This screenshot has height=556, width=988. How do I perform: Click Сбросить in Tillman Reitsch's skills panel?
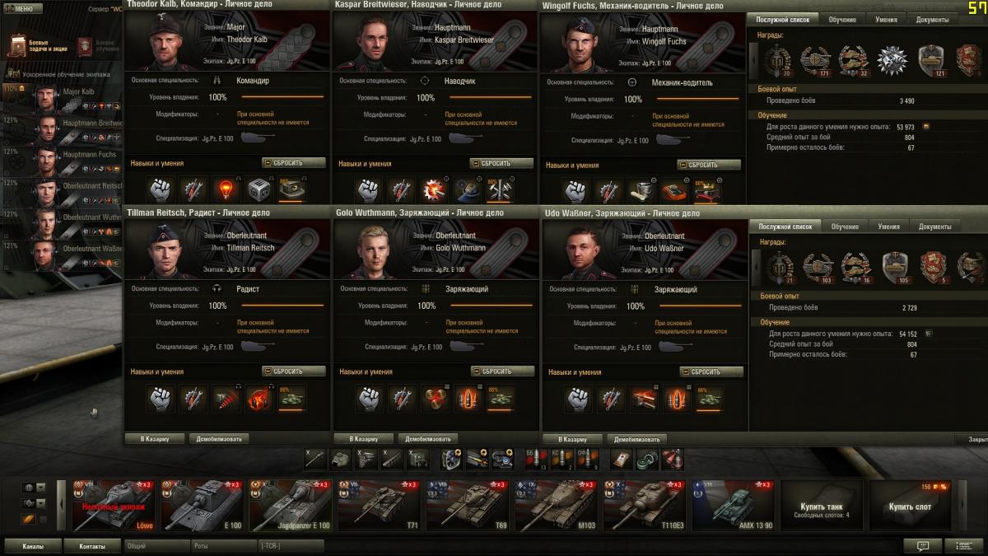(294, 371)
